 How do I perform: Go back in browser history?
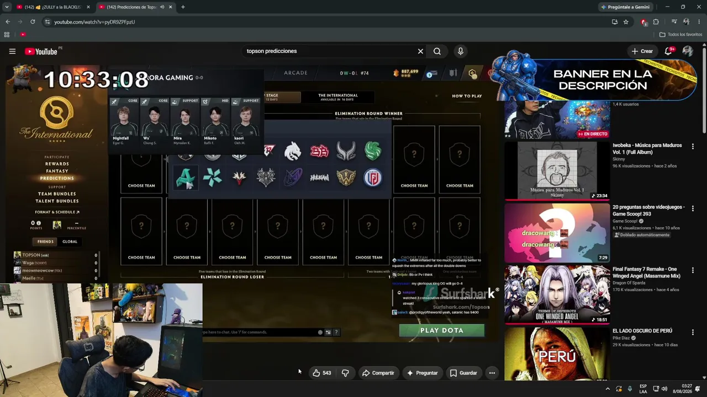click(x=8, y=22)
